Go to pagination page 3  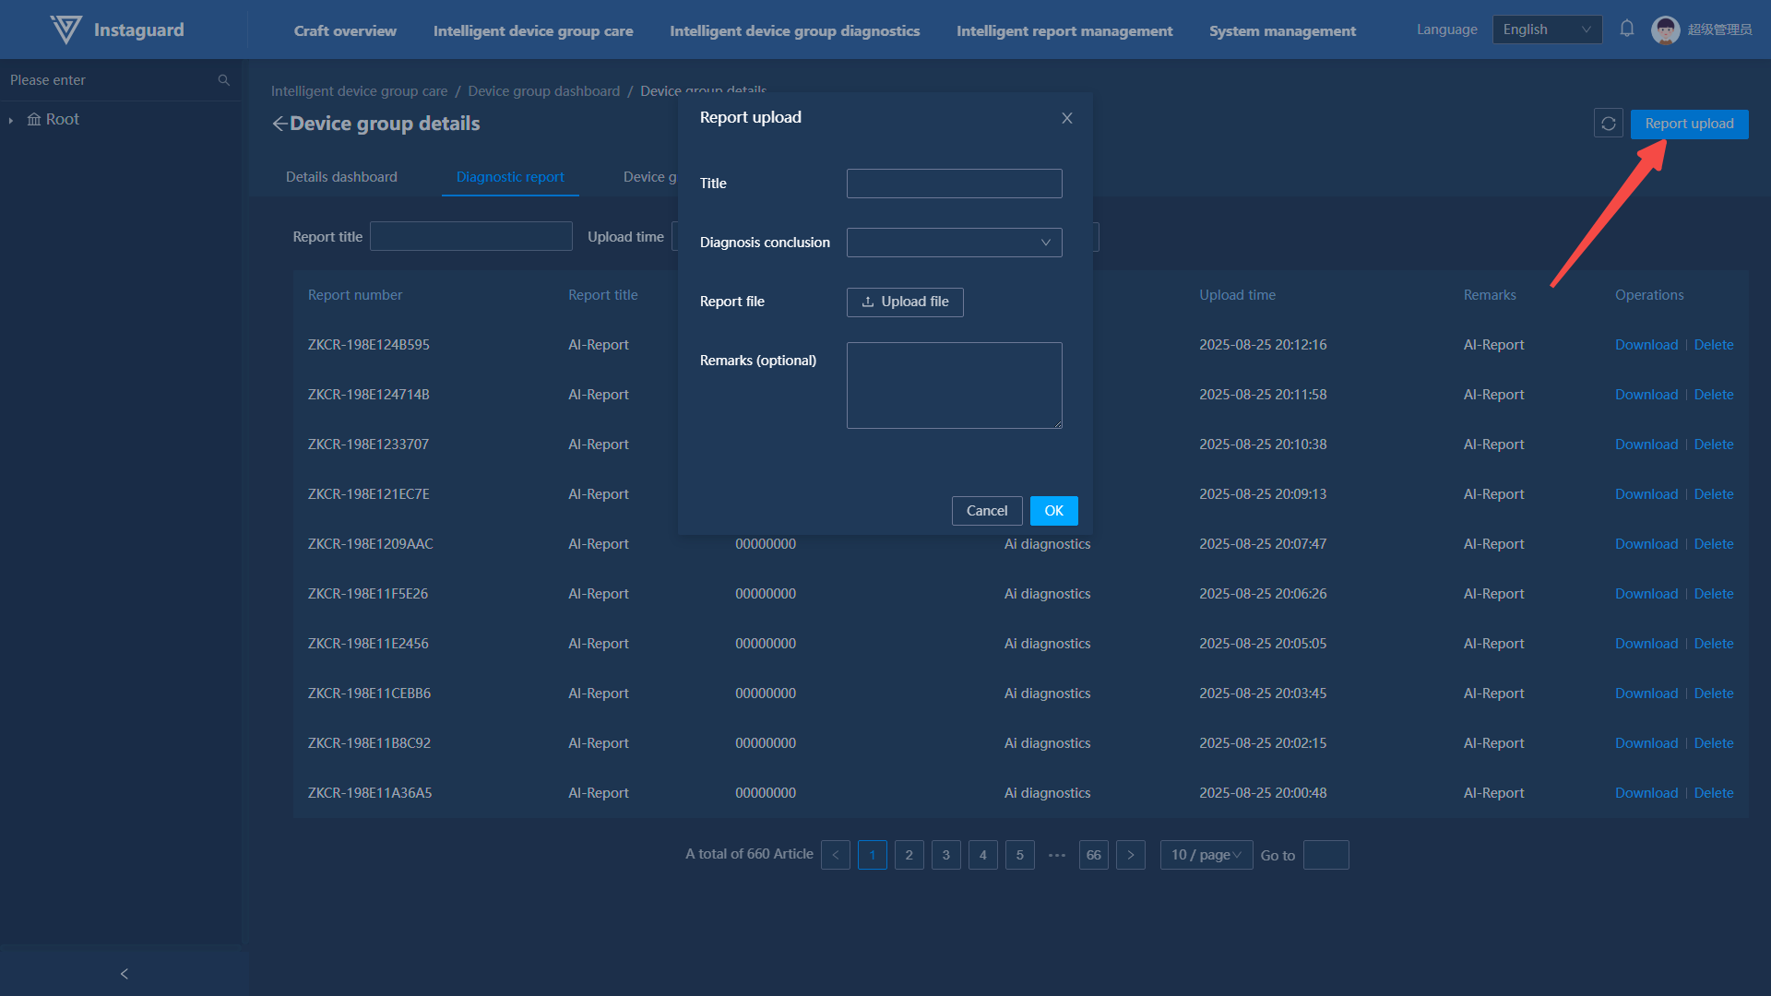[x=945, y=855]
